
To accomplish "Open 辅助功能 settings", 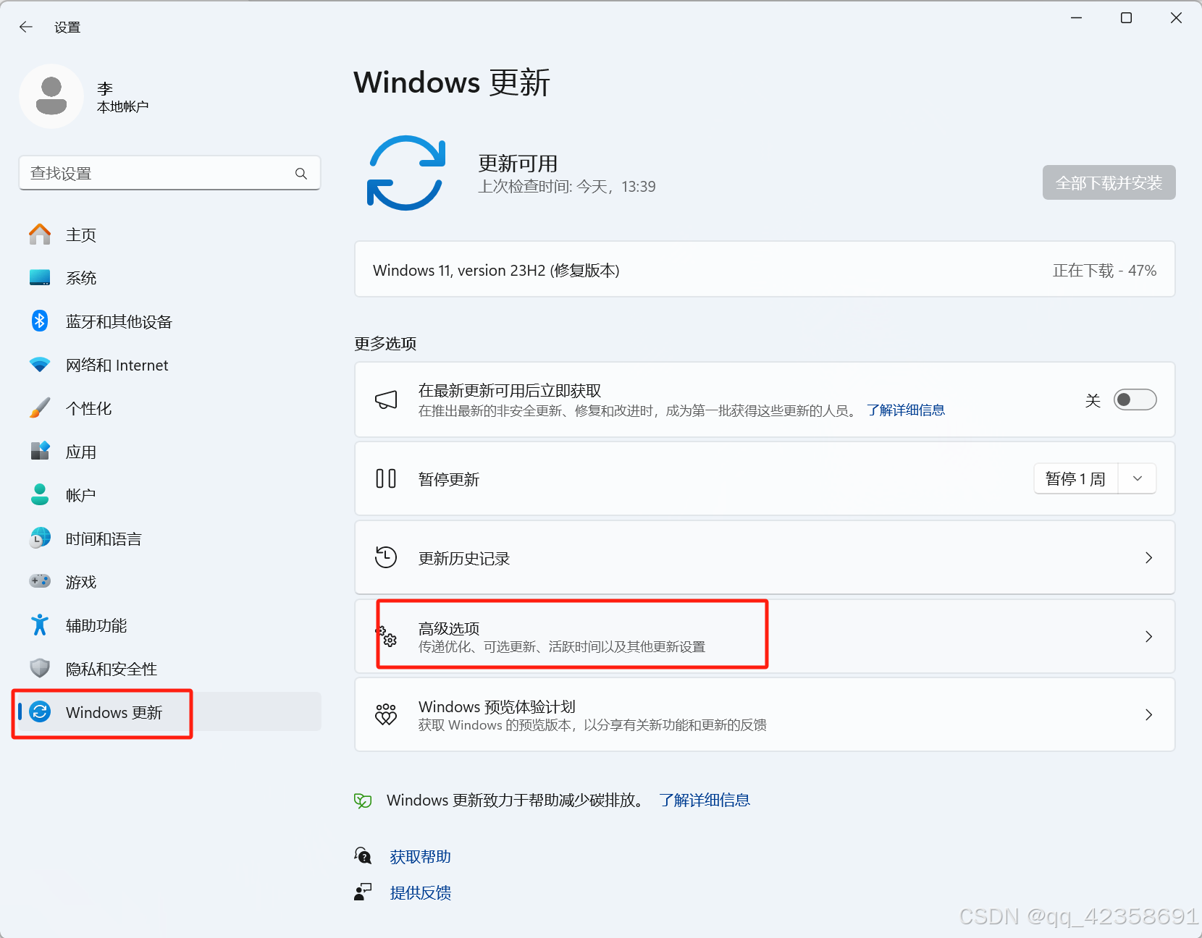I will click(x=169, y=625).
